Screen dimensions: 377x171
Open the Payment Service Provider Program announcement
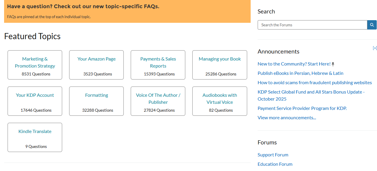[x=302, y=108]
